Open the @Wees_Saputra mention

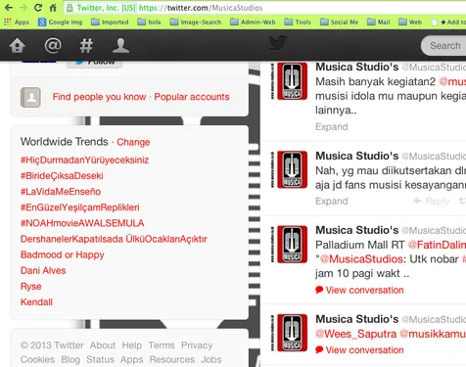click(x=355, y=334)
